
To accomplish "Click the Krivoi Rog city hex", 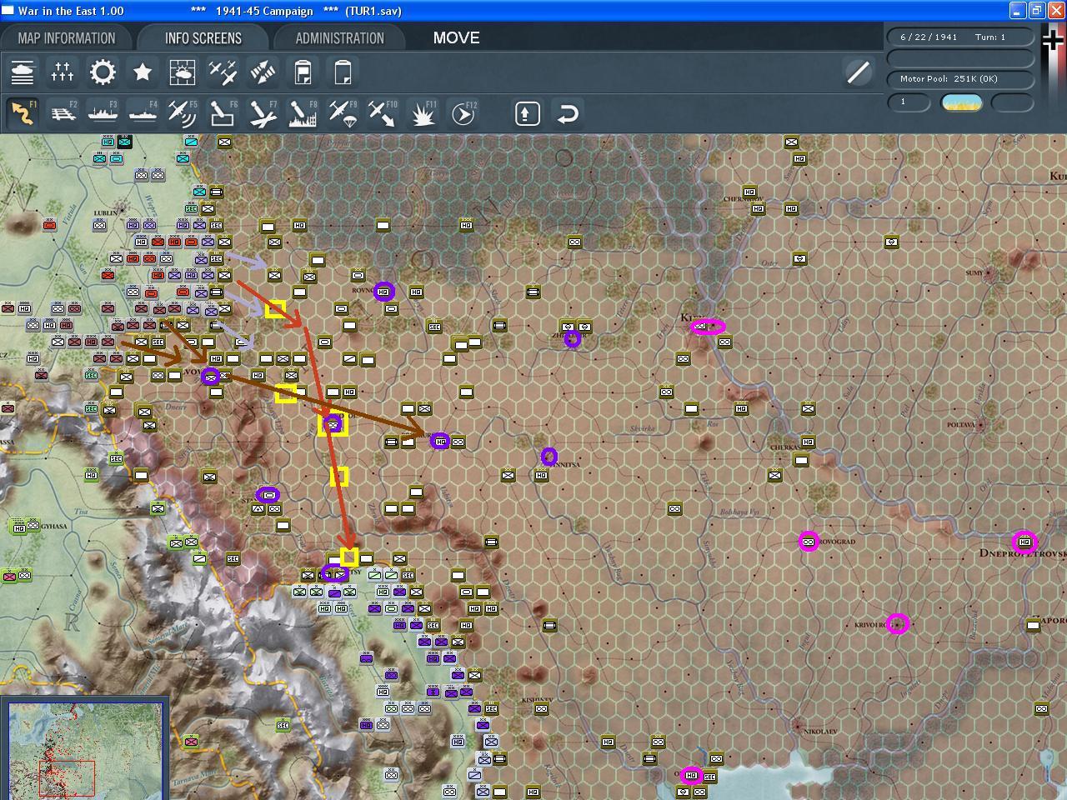I will pyautogui.click(x=897, y=623).
